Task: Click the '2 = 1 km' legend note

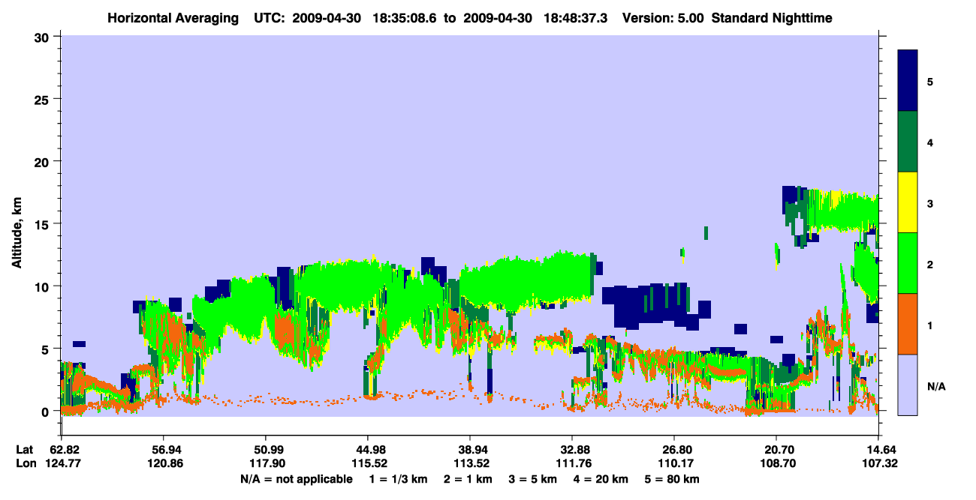Action: click(x=467, y=479)
